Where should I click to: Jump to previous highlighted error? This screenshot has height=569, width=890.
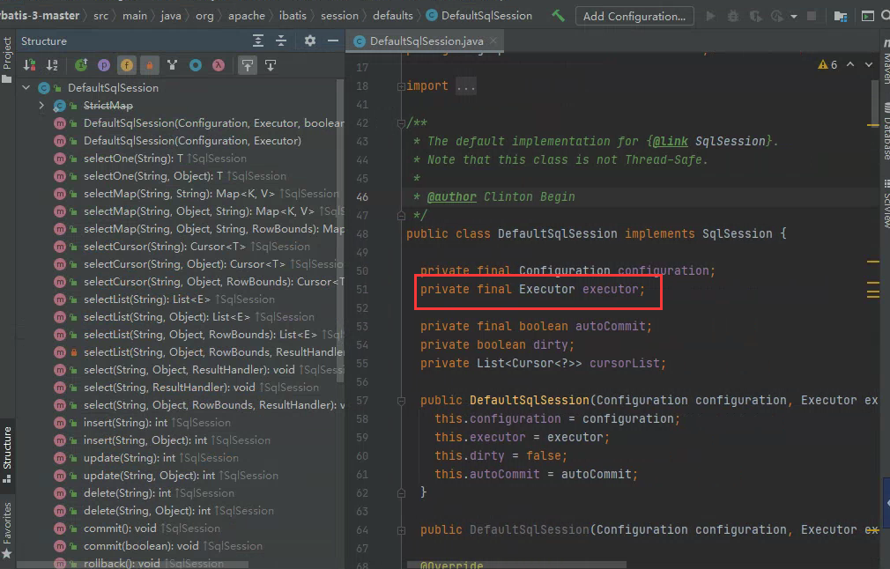(850, 64)
